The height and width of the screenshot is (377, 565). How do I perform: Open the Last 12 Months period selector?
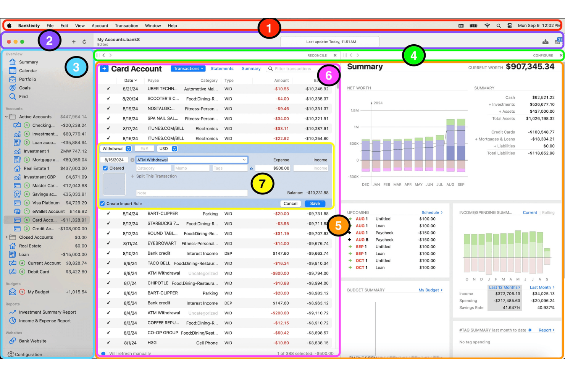pos(504,288)
